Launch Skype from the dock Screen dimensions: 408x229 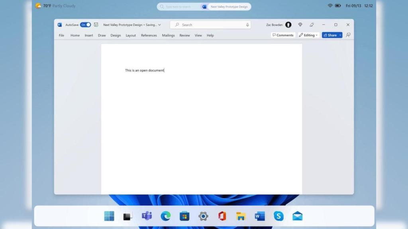(279, 216)
